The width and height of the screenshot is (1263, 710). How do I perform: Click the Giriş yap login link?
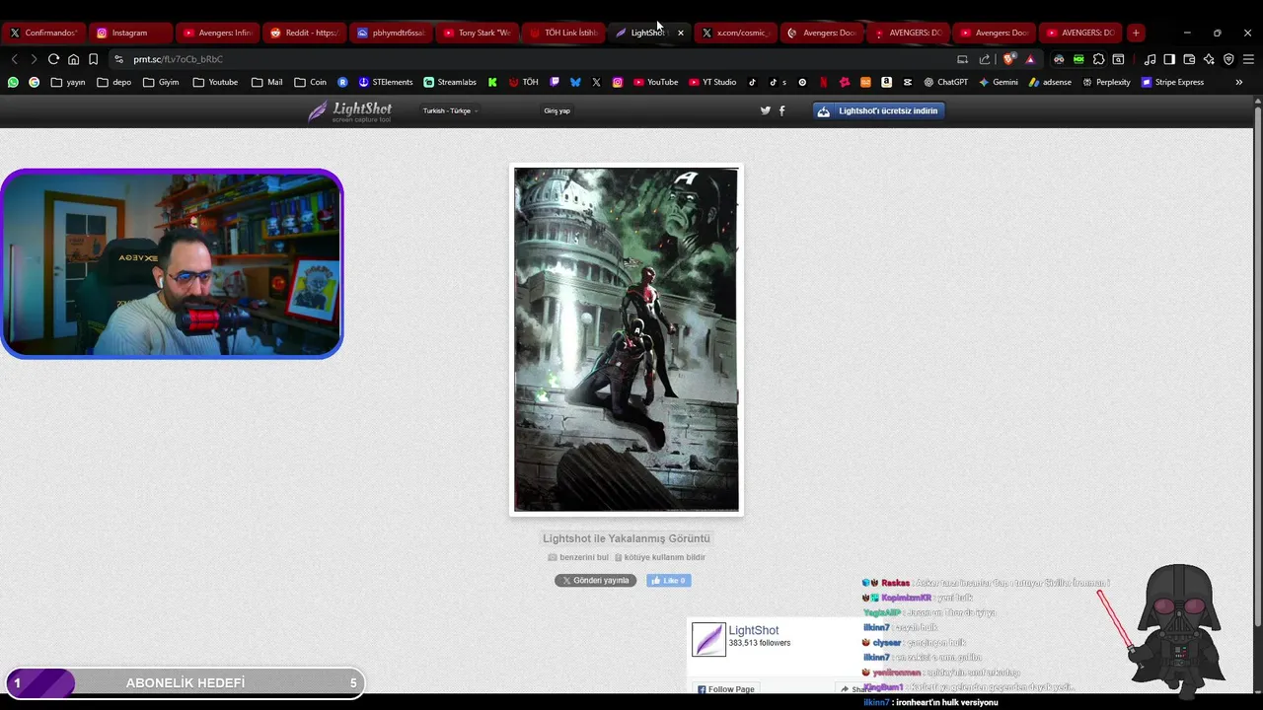pyautogui.click(x=557, y=110)
